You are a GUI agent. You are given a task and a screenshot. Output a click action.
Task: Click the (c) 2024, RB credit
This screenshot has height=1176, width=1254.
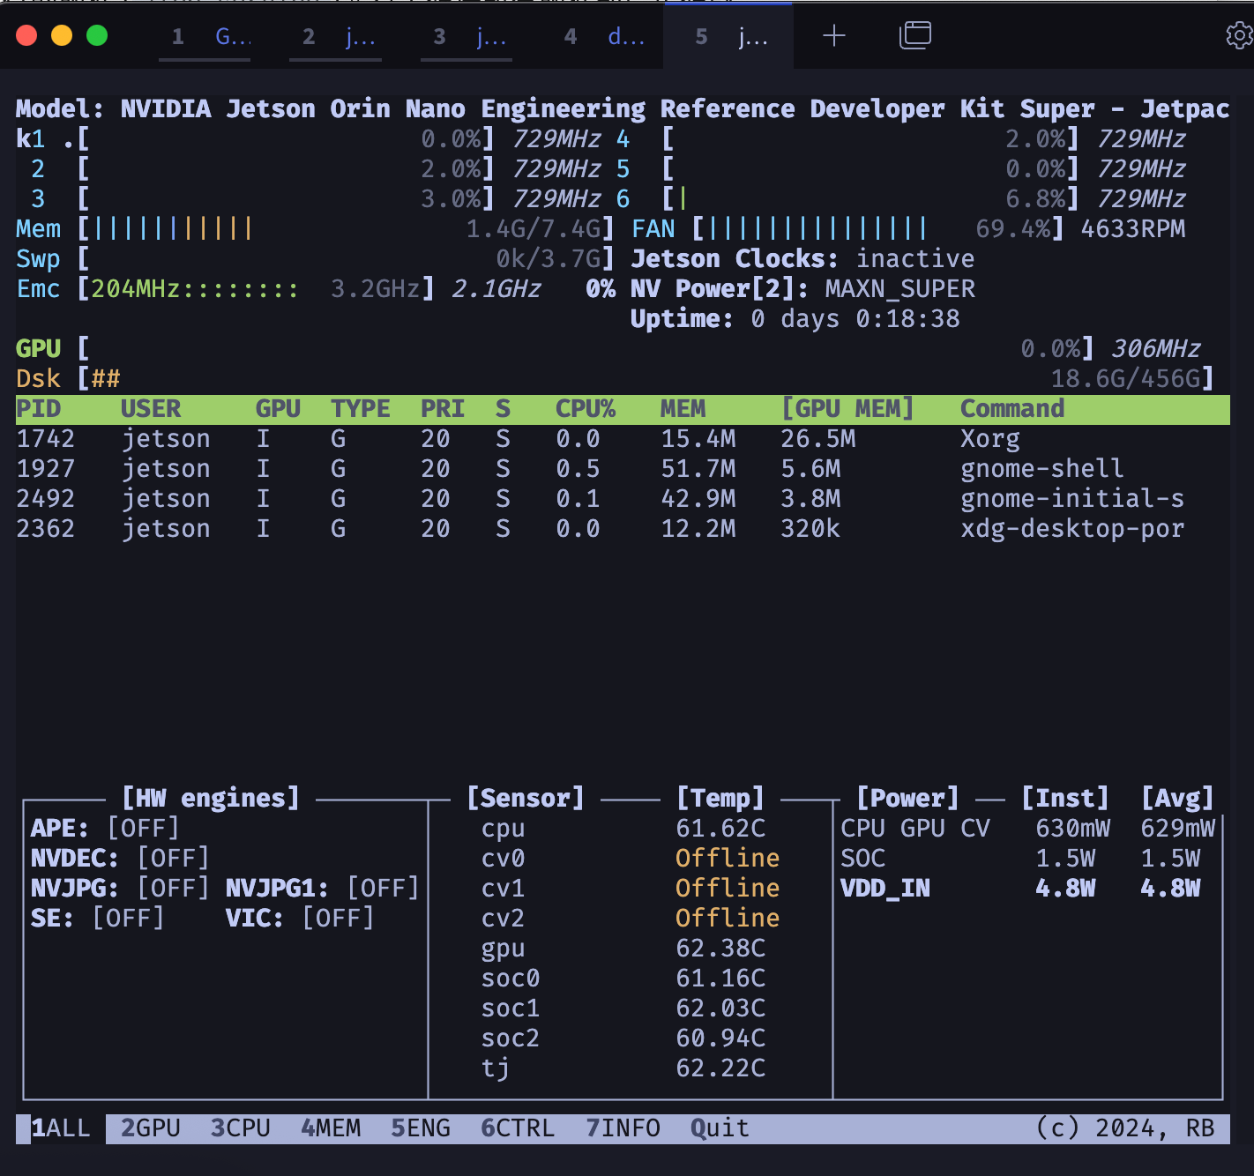[1125, 1128]
